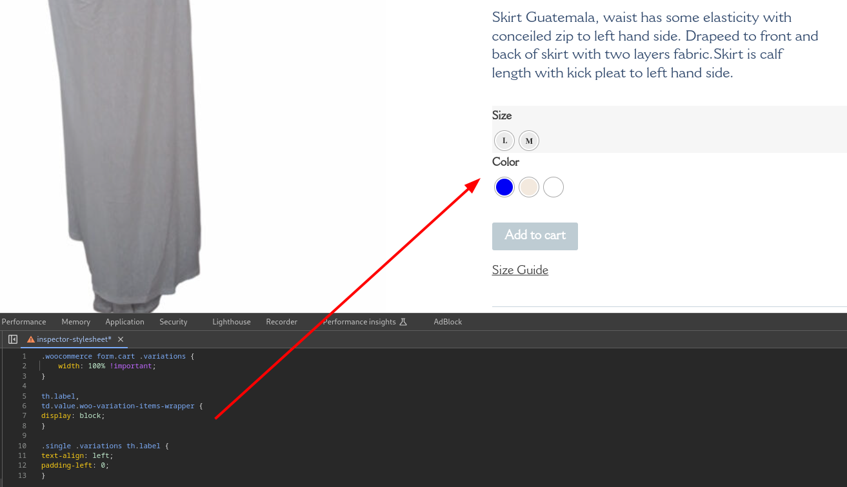Switch to the Performance tab in DevTools
This screenshot has width=847, height=487.
tap(24, 322)
